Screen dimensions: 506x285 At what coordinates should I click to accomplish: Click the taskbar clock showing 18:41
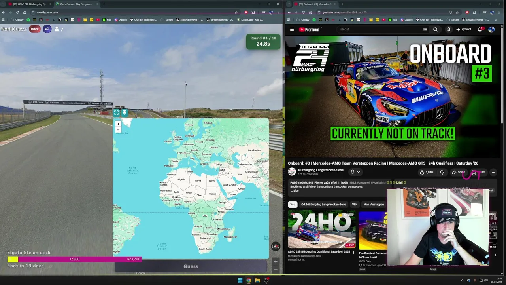pos(496,280)
